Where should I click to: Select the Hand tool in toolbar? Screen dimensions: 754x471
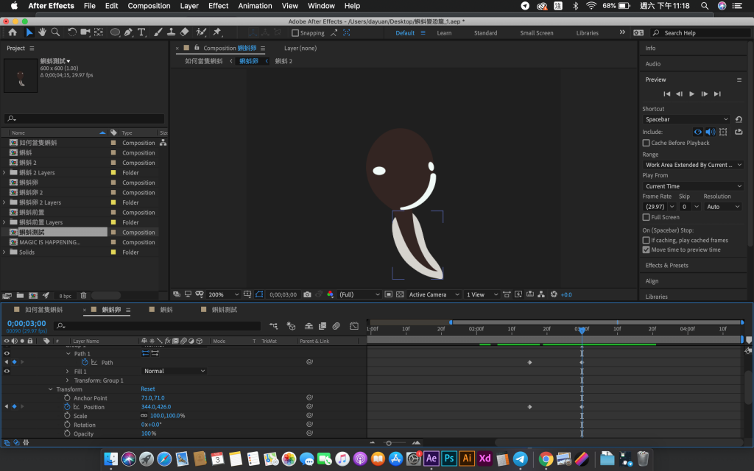42,32
